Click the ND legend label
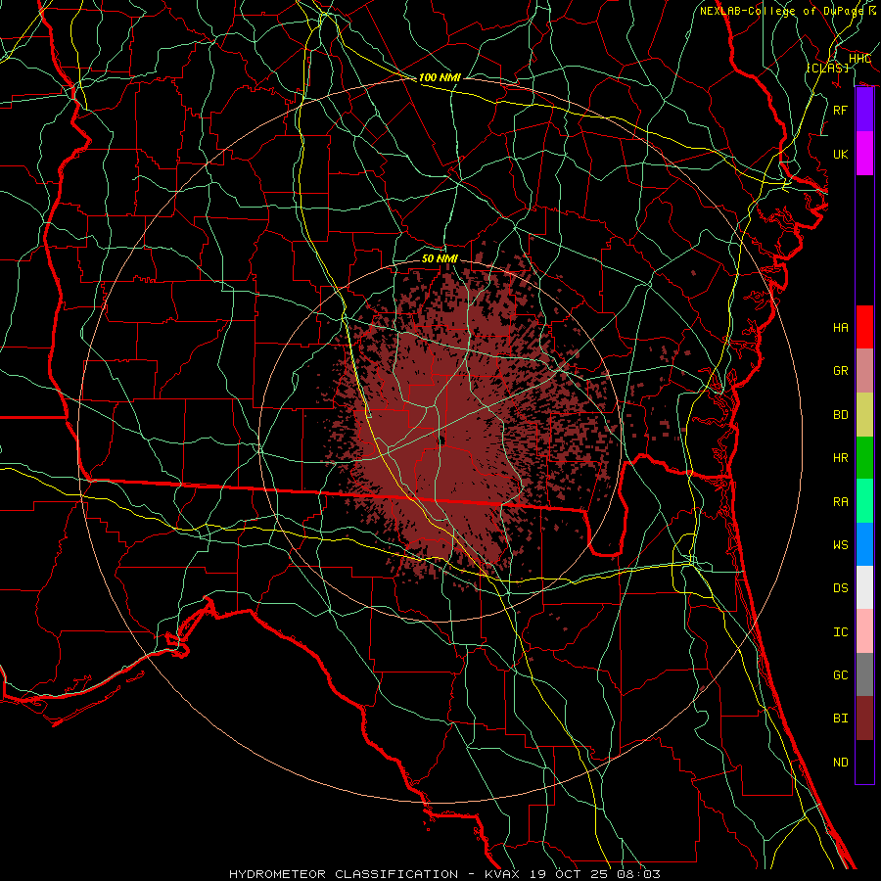881x881 pixels. coord(840,763)
